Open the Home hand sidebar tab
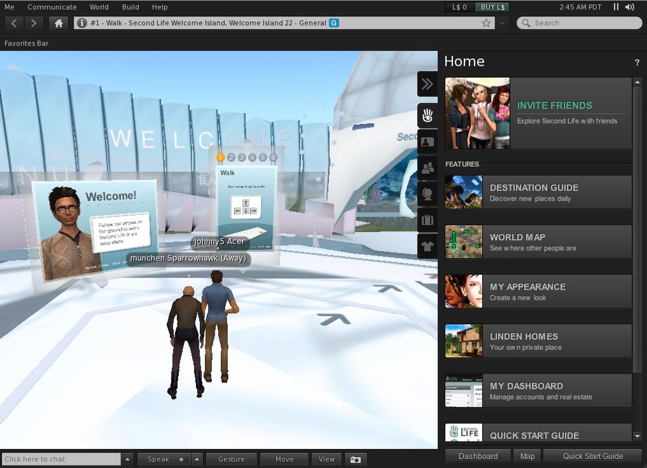Screen dimensions: 647x468 (x=428, y=115)
